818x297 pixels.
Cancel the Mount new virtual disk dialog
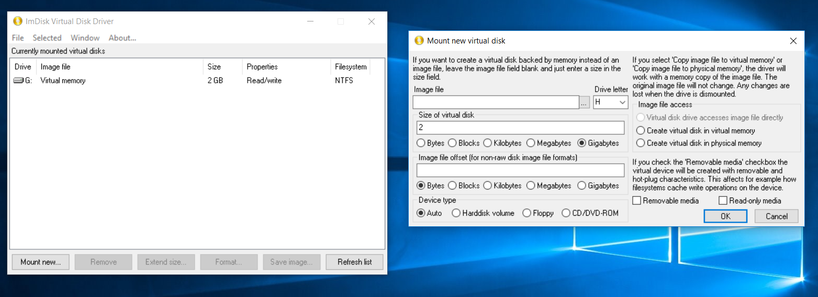pyautogui.click(x=777, y=216)
